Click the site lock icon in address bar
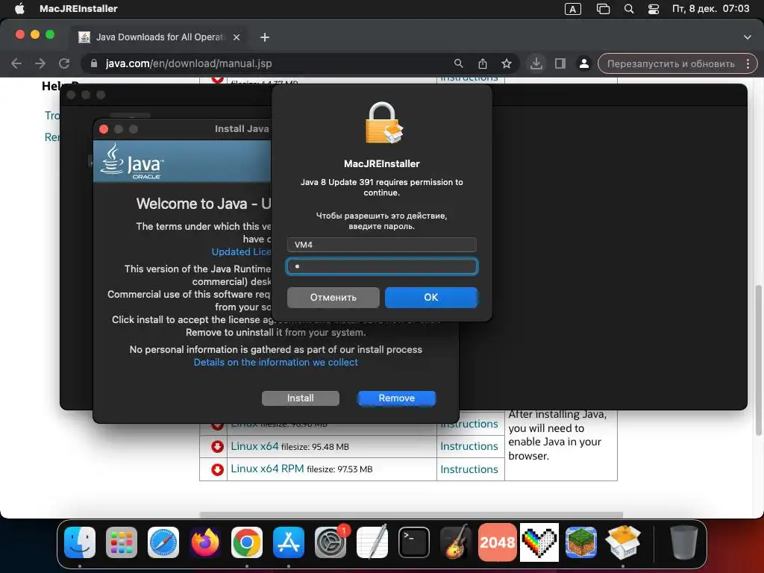Viewport: 764px width, 573px height. [94, 63]
